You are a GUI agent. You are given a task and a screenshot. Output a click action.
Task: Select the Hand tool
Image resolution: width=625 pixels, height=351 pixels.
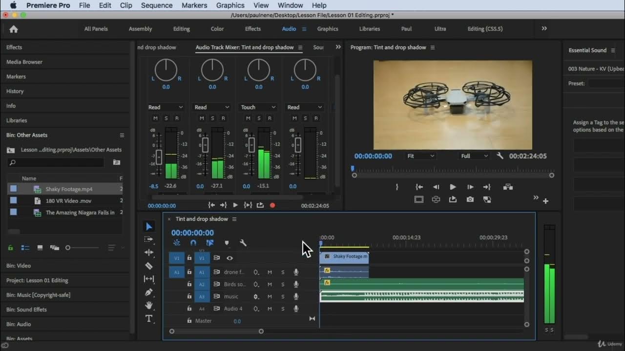pos(149,305)
